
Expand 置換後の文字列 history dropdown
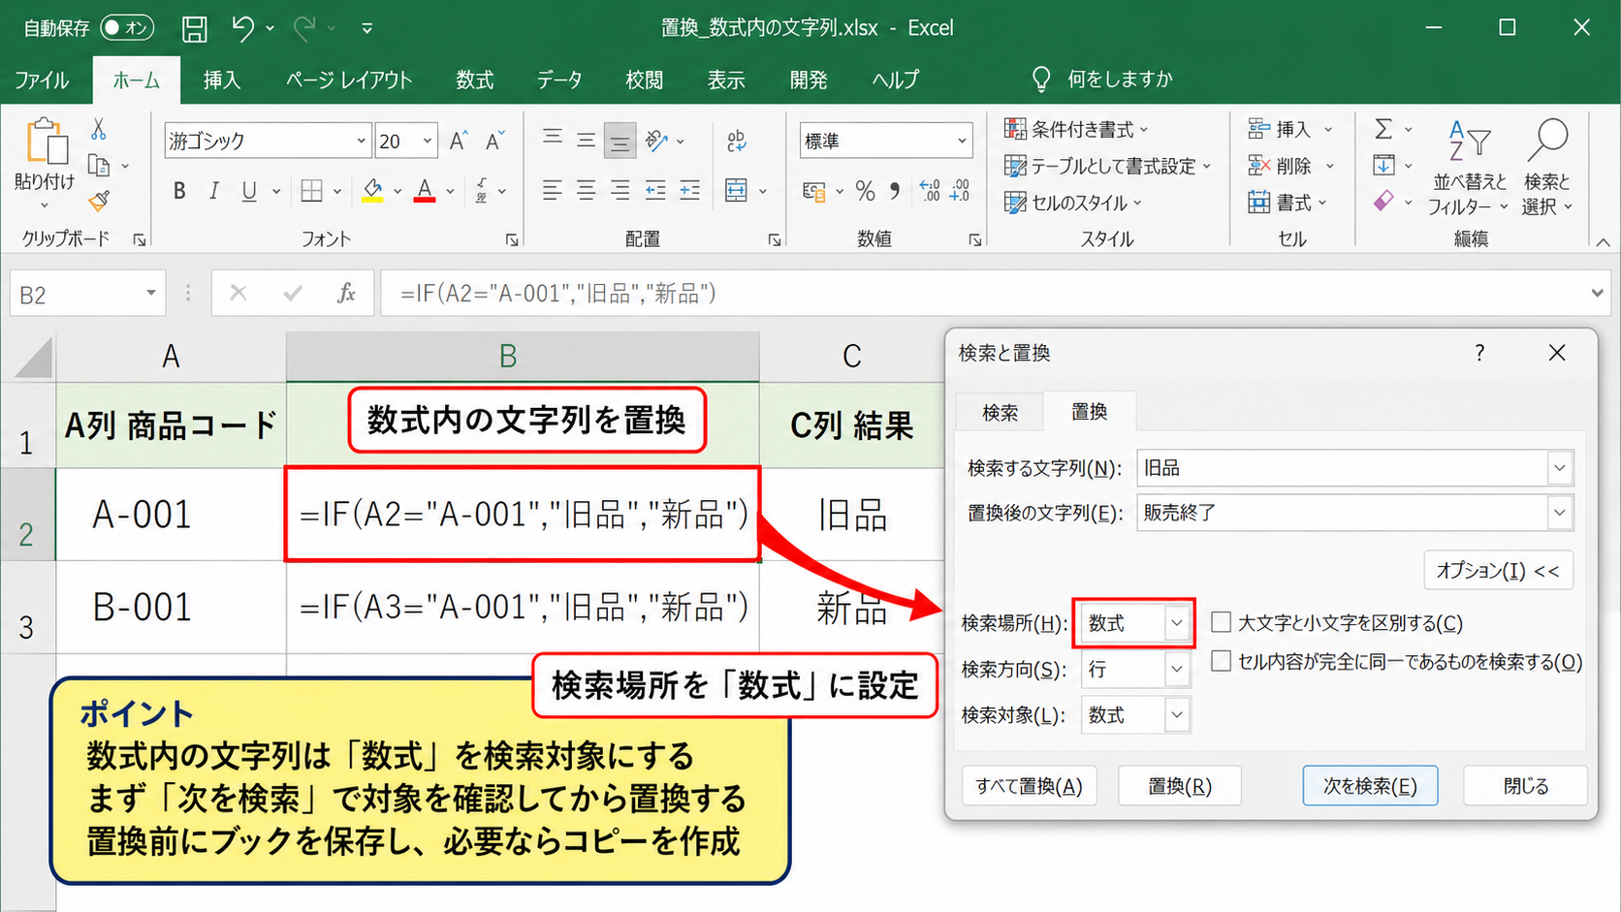(1559, 513)
